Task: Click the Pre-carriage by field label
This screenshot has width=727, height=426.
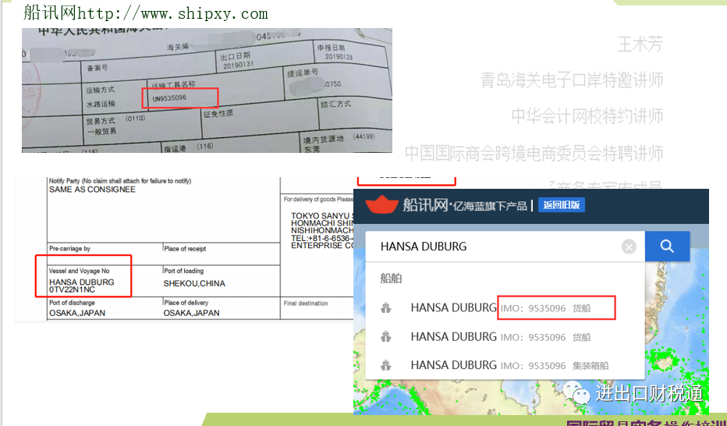Action: 69,248
